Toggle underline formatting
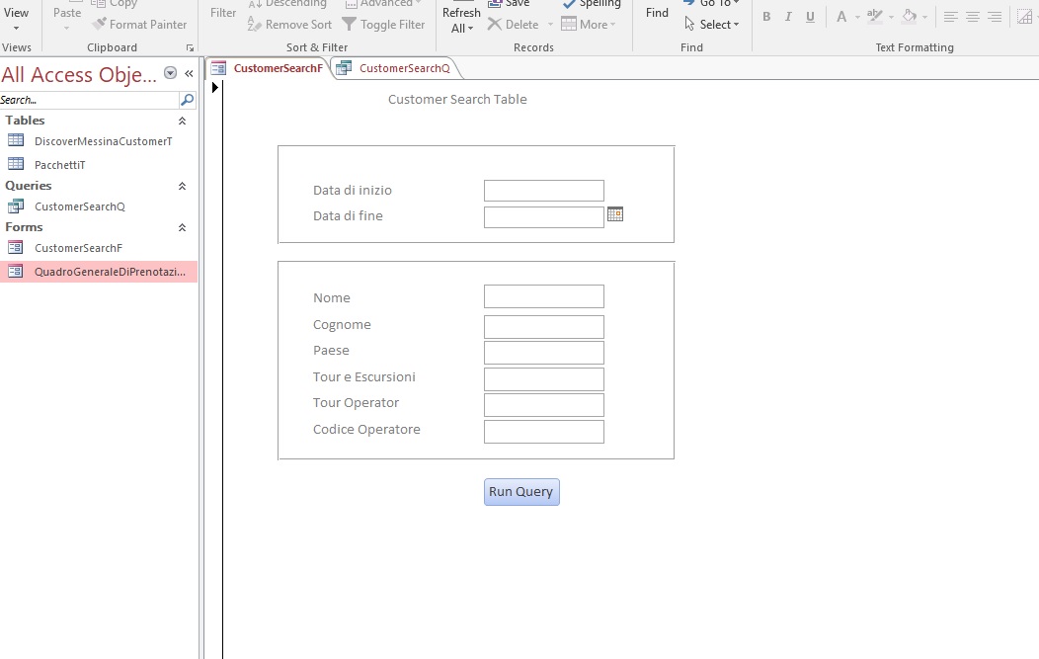This screenshot has width=1039, height=659. (x=811, y=17)
